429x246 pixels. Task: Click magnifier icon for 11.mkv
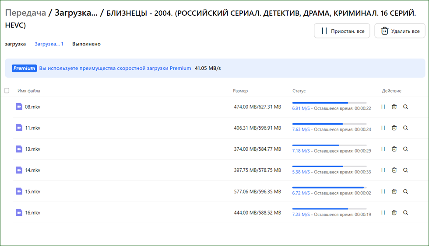(405, 128)
